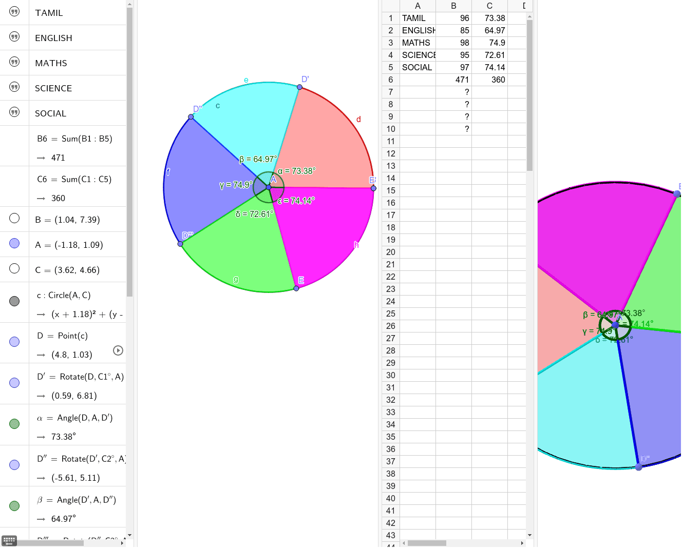Select column B header in spreadsheet
This screenshot has width=682, height=548.
coord(453,6)
